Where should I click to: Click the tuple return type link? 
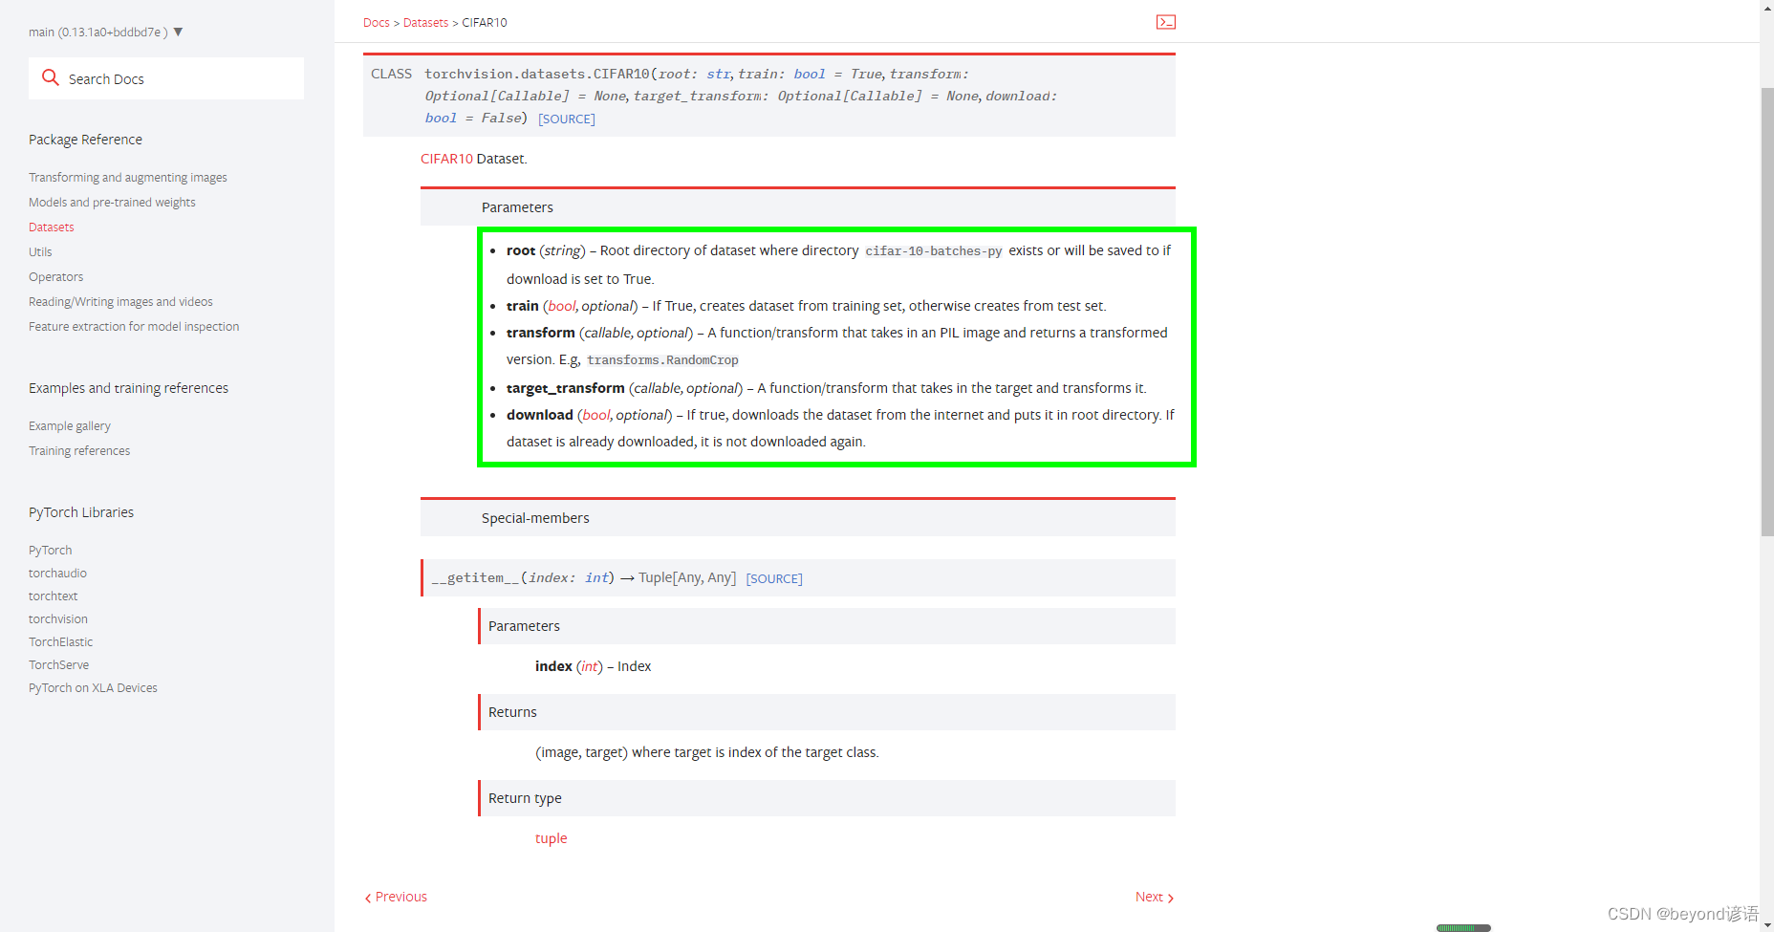tap(551, 838)
